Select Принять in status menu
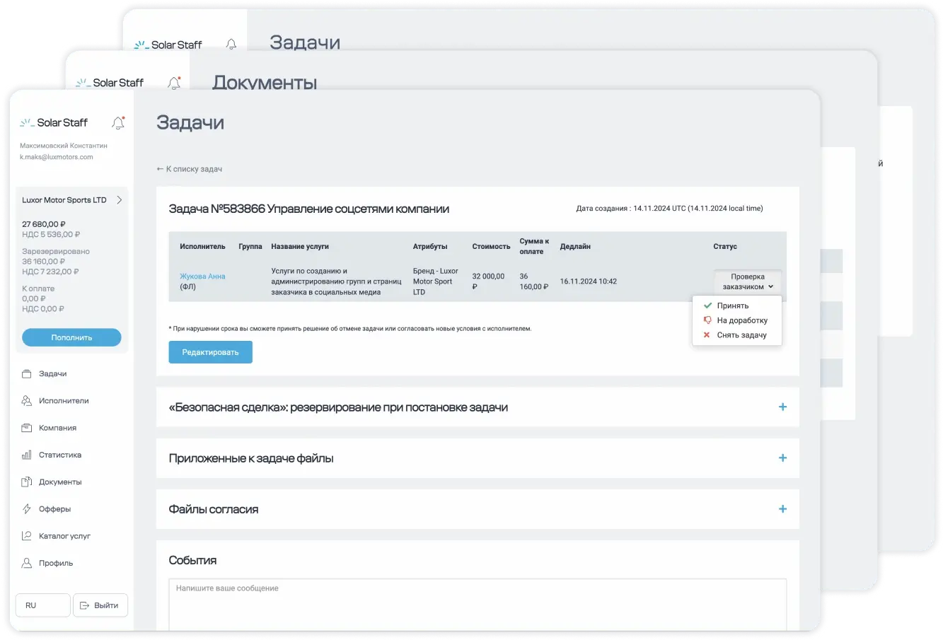943x640 pixels. [732, 306]
